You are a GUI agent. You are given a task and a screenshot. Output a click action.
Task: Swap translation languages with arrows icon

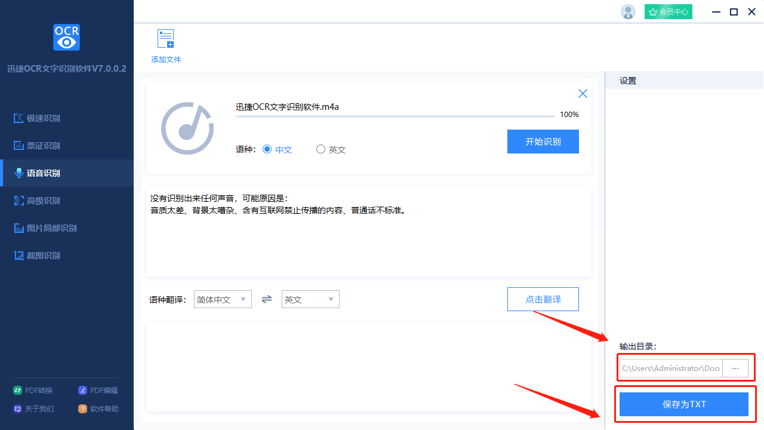[267, 299]
